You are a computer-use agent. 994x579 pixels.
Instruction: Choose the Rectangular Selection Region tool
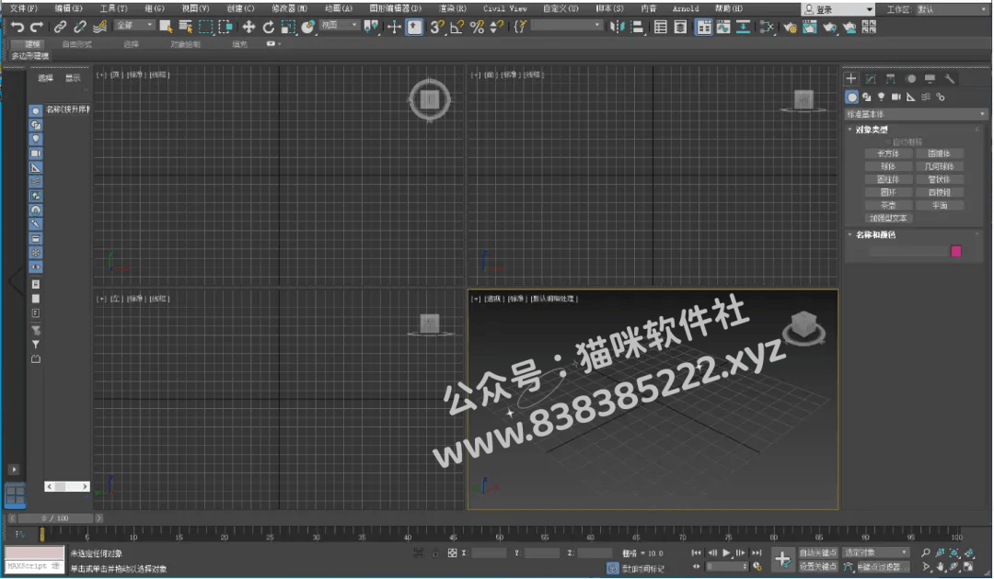pos(205,27)
